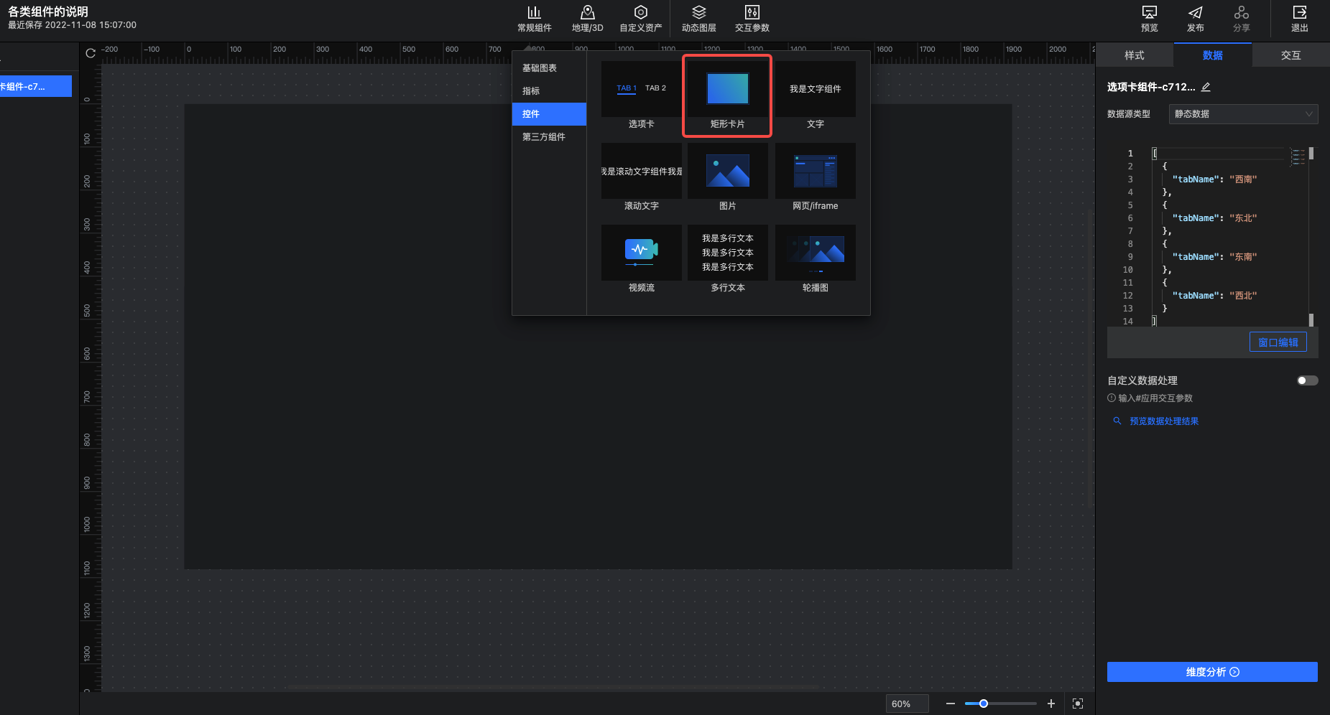The height and width of the screenshot is (715, 1330).
Task: Click the fit-to-screen icon in bottom bar
Action: pyautogui.click(x=1077, y=704)
